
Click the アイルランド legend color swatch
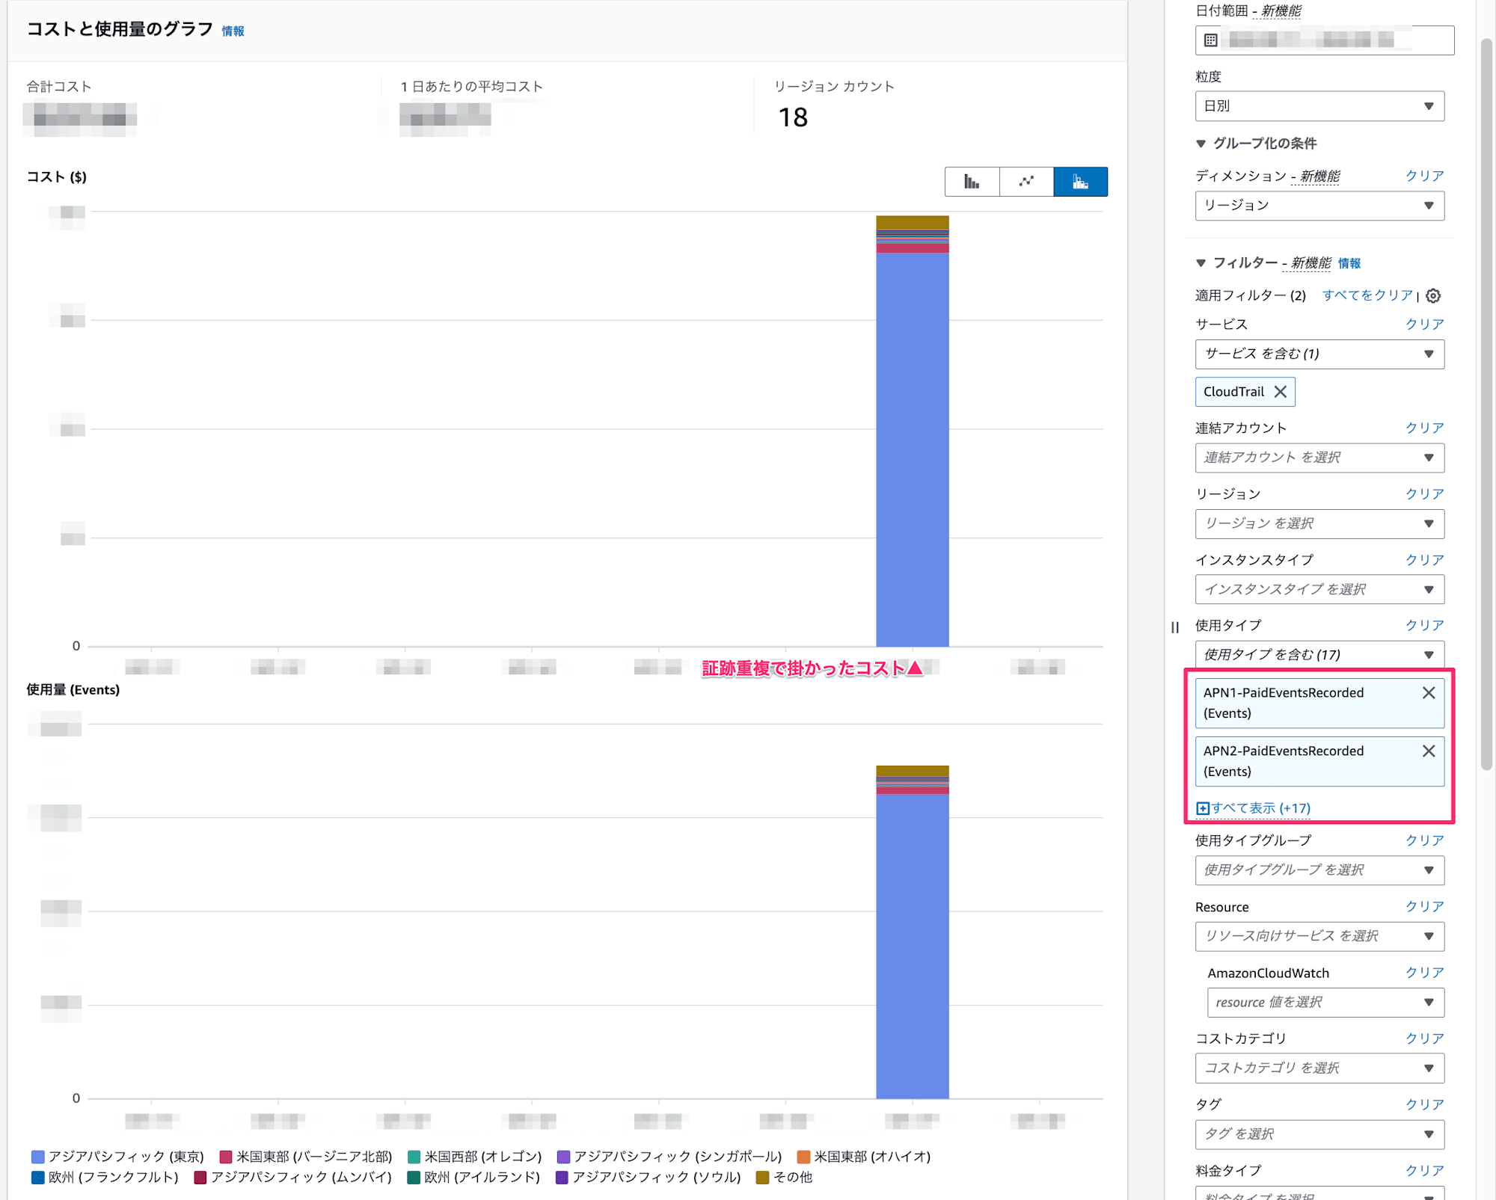pyautogui.click(x=414, y=1178)
